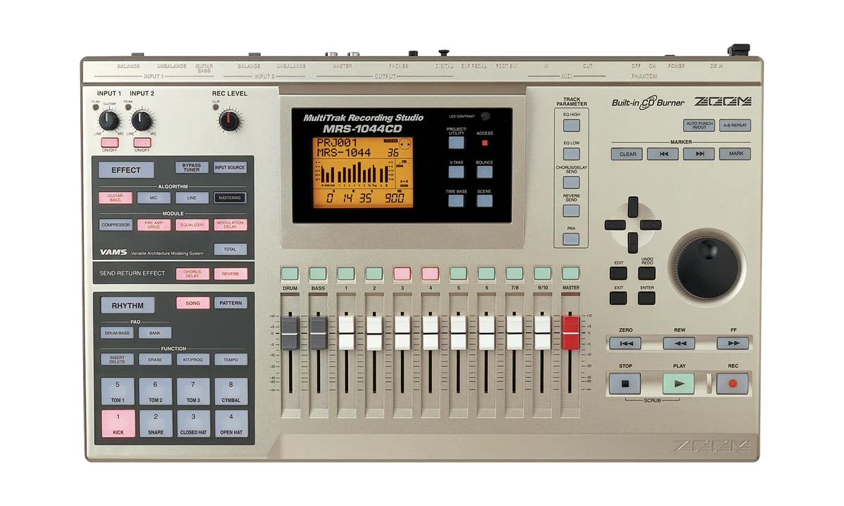Image resolution: width=844 pixels, height=506 pixels.
Task: Jump to start with the ZERO key
Action: coord(625,343)
